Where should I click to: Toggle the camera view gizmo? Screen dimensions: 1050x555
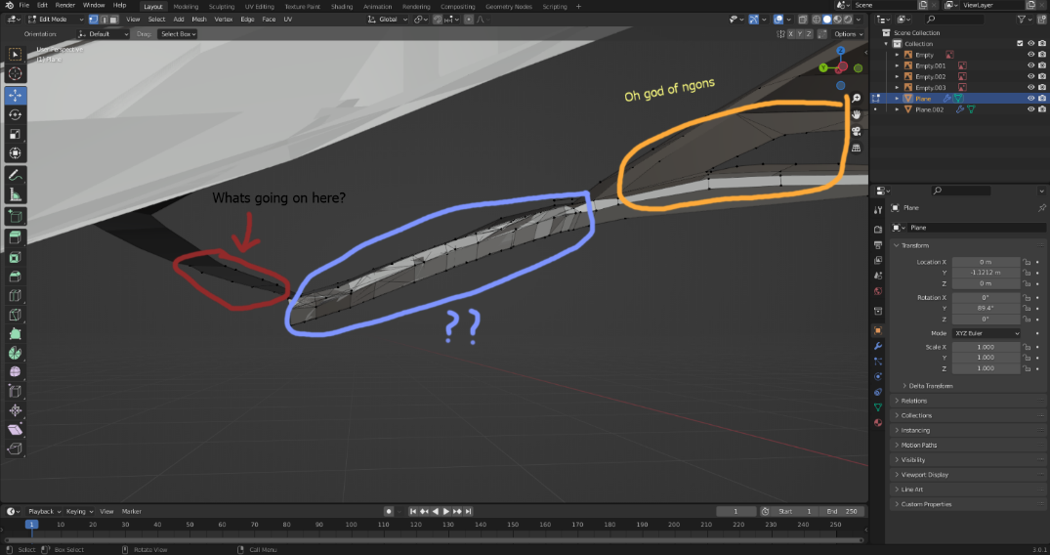856,131
